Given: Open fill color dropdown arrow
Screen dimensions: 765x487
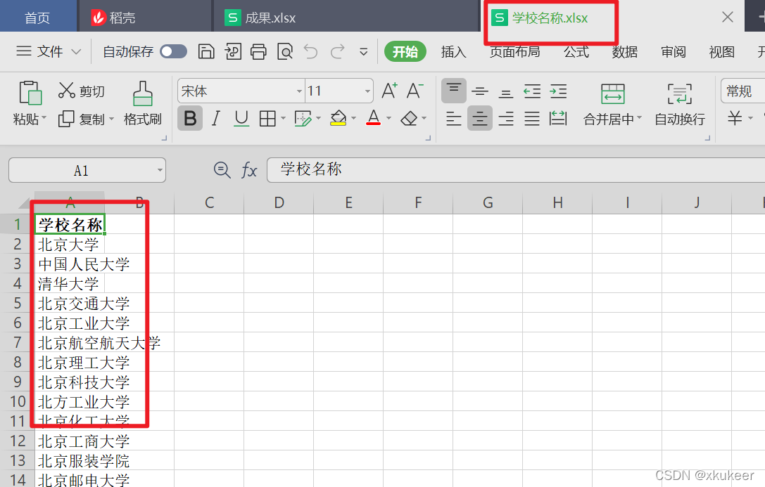Looking at the screenshot, I should (354, 118).
